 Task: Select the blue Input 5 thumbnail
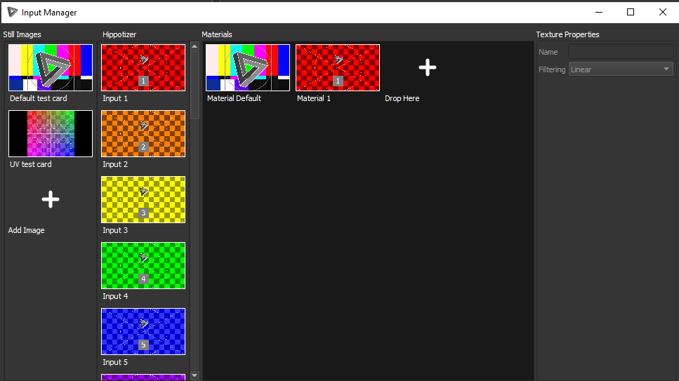(x=143, y=332)
